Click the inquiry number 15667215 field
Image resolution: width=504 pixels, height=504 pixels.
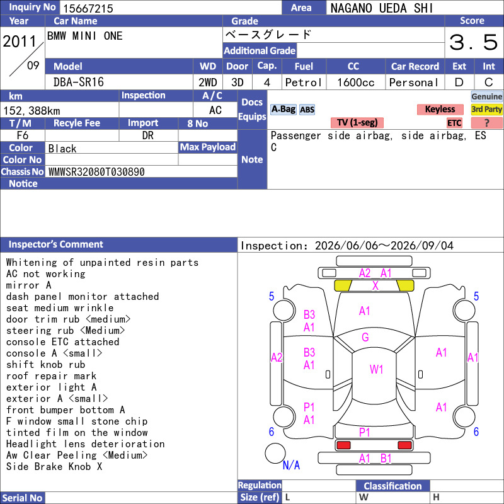point(171,8)
